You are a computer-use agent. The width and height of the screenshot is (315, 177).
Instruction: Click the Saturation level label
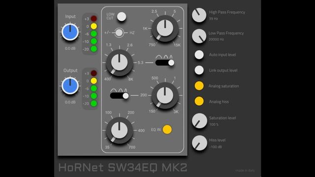(222, 118)
